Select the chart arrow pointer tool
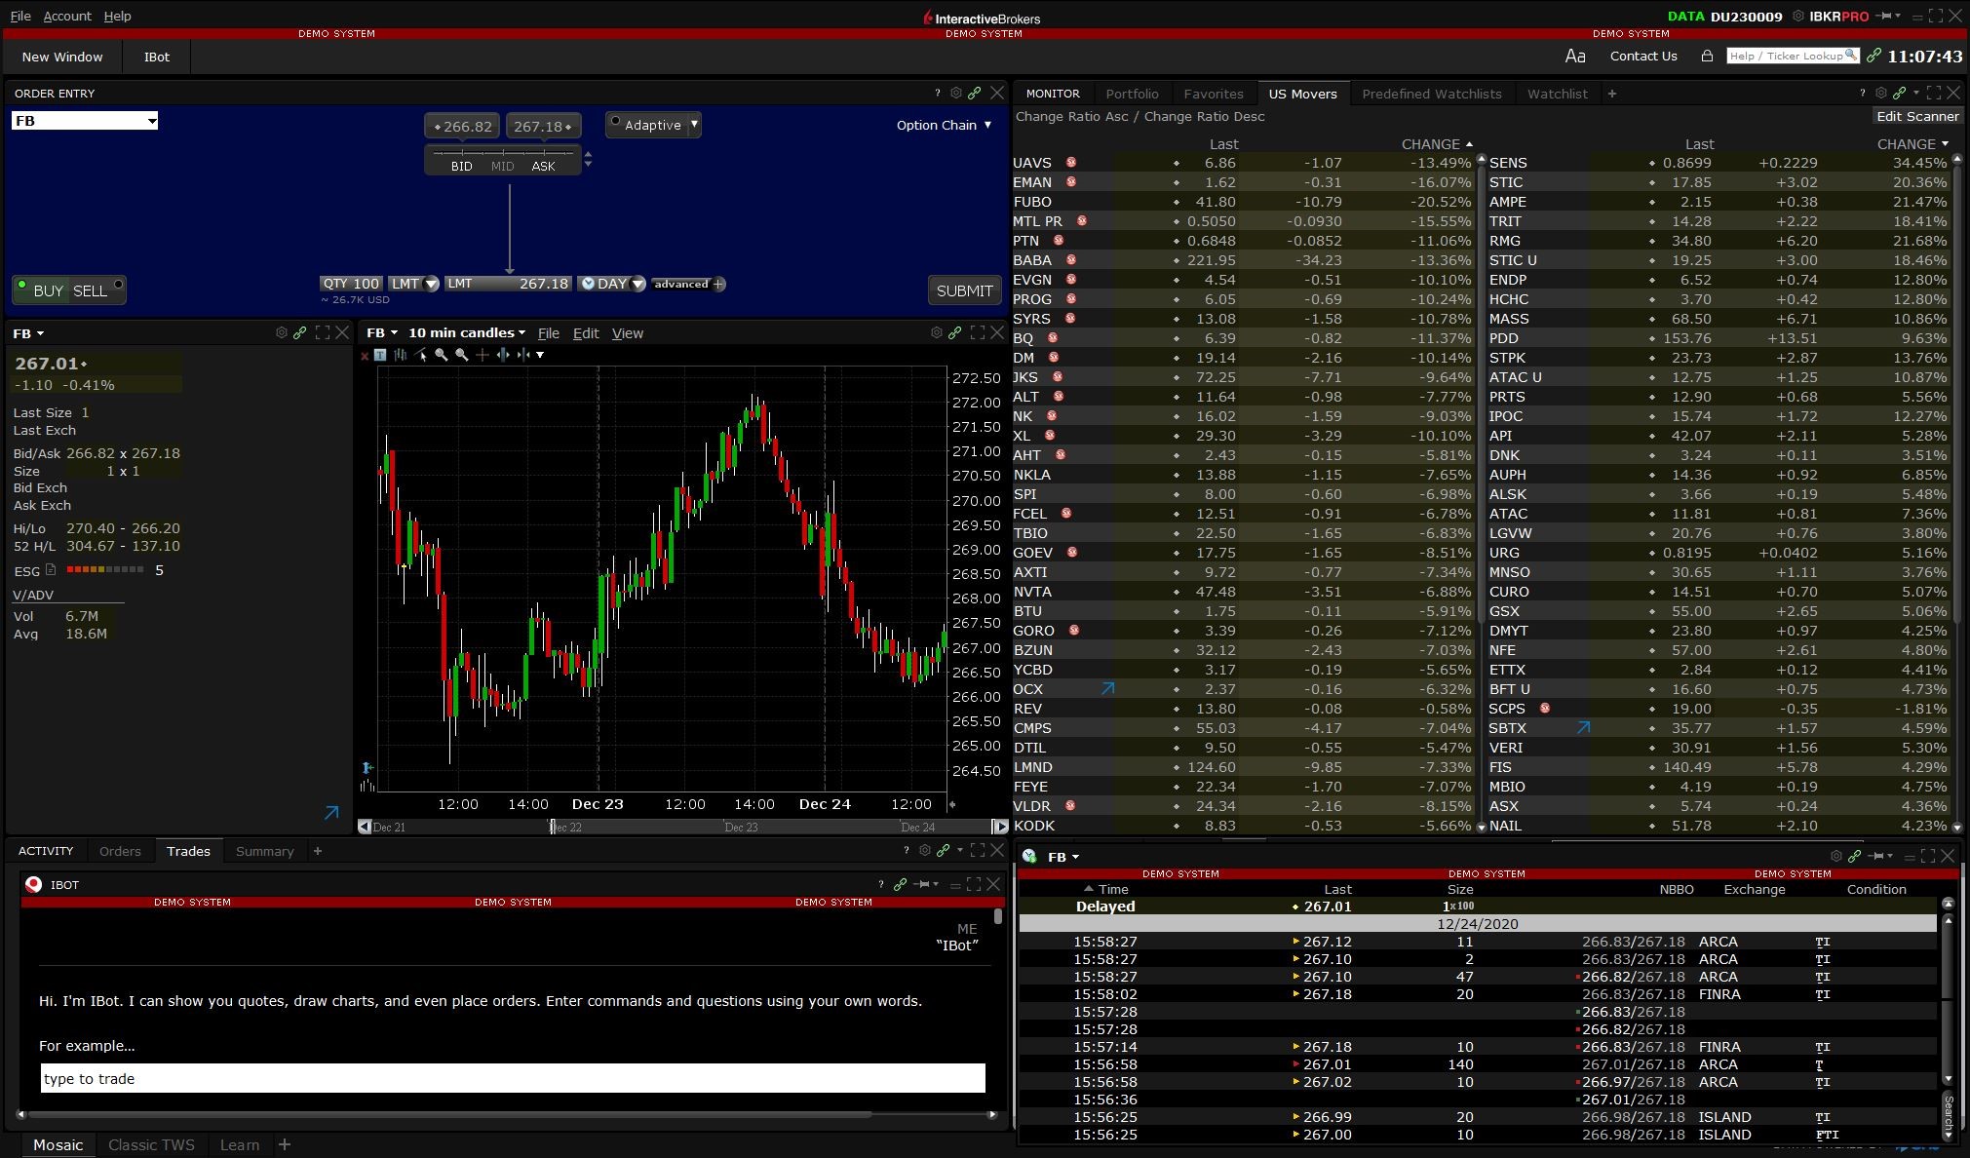1970x1158 pixels. pyautogui.click(x=421, y=355)
